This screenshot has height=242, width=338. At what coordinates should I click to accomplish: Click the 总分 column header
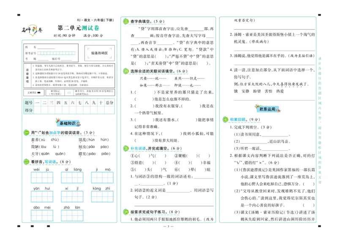pyautogui.click(x=109, y=103)
